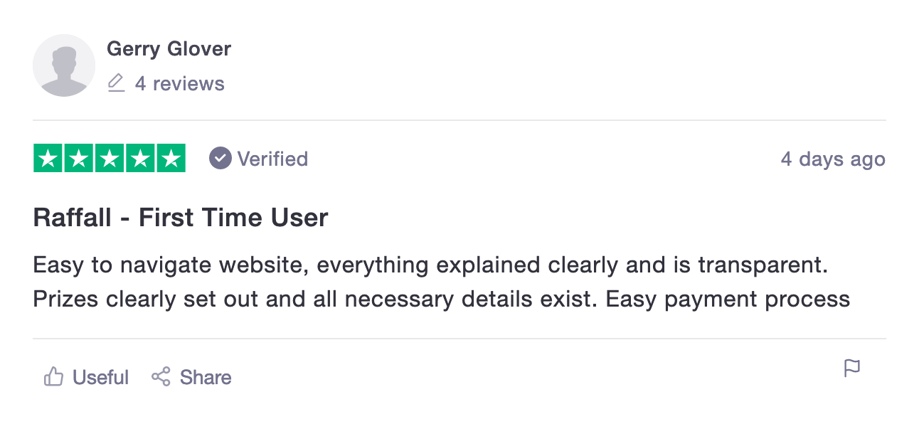Open the "Raffall - First Time User" review title
919x424 pixels.
pyautogui.click(x=181, y=218)
